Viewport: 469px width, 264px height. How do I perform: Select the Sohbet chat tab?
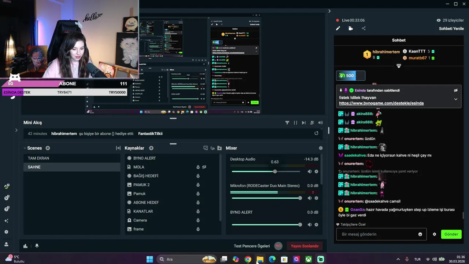399,40
